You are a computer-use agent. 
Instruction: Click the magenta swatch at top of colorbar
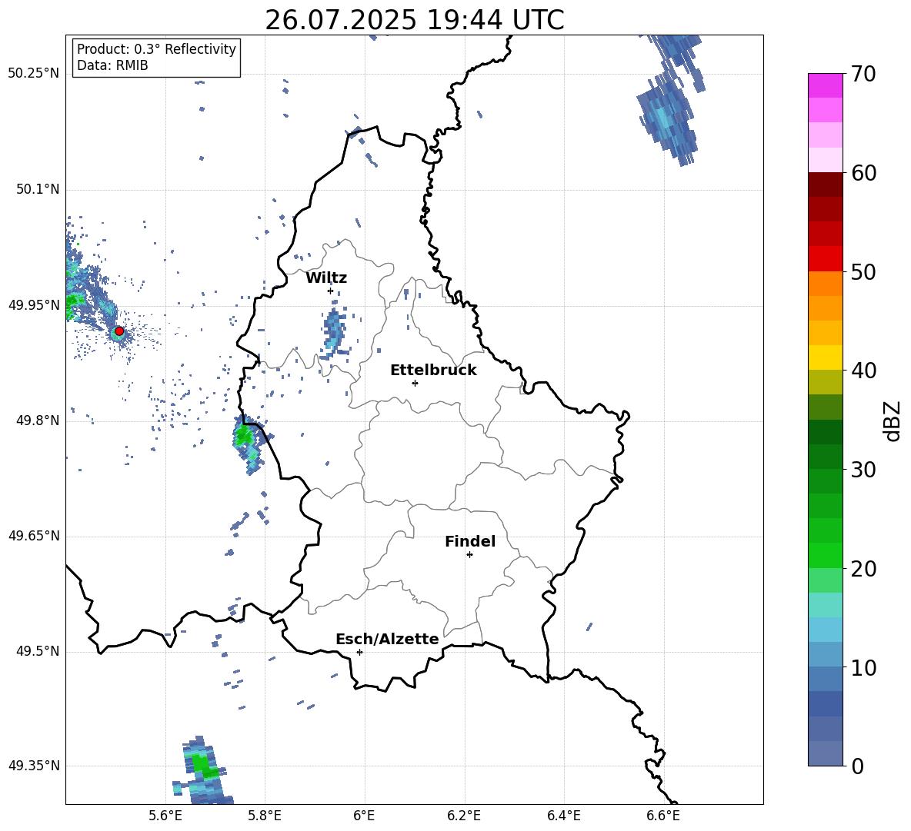click(825, 85)
